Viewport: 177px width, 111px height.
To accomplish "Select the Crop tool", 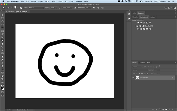I will click(x=2, y=28).
